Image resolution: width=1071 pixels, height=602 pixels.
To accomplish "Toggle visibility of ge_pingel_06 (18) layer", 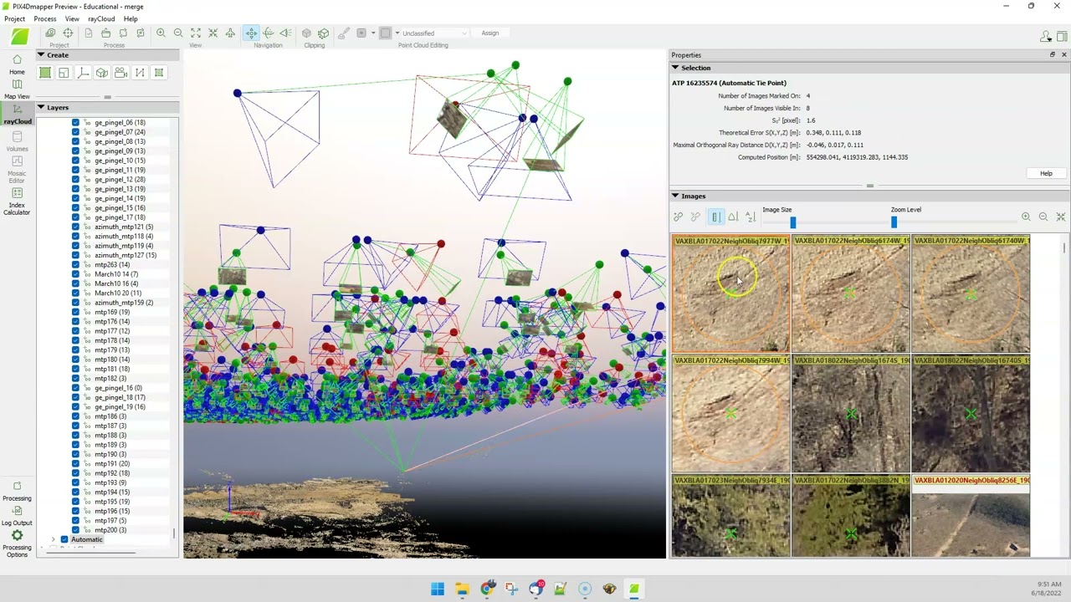I will [75, 122].
